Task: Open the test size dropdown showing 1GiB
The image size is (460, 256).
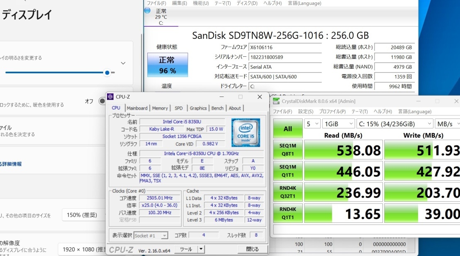Action: (338, 123)
